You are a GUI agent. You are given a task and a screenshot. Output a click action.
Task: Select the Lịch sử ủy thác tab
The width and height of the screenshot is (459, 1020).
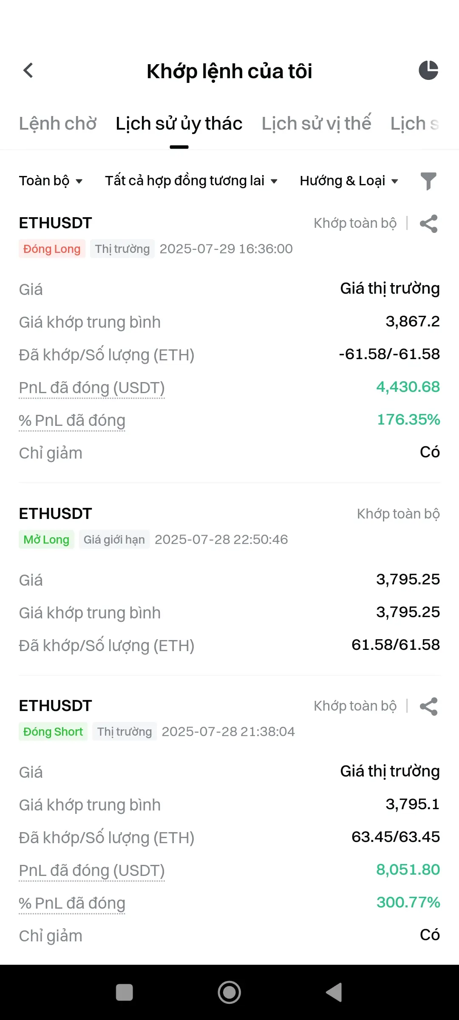point(179,123)
